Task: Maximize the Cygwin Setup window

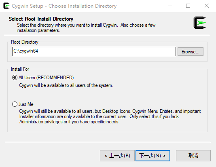Action: click(x=188, y=6)
